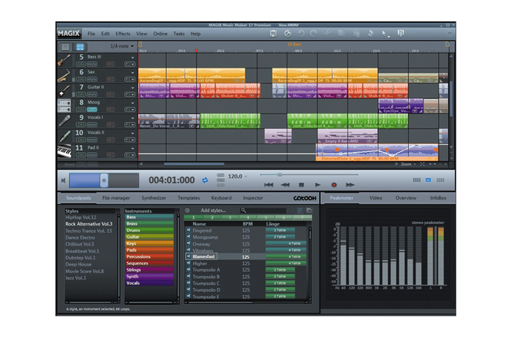Mute the Moog track
The image size is (511, 337).
92,110
